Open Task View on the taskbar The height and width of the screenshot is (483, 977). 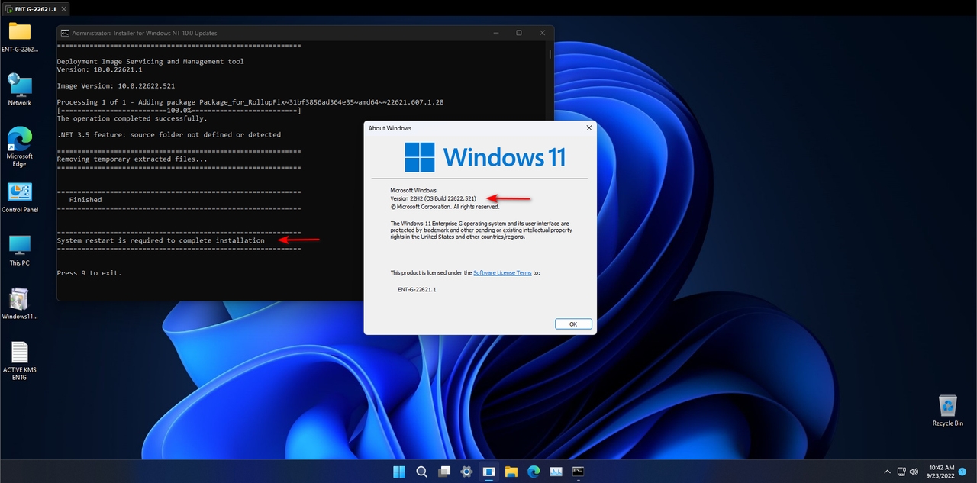[x=443, y=472]
